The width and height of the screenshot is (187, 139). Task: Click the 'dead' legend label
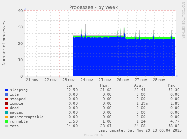pos(14,108)
